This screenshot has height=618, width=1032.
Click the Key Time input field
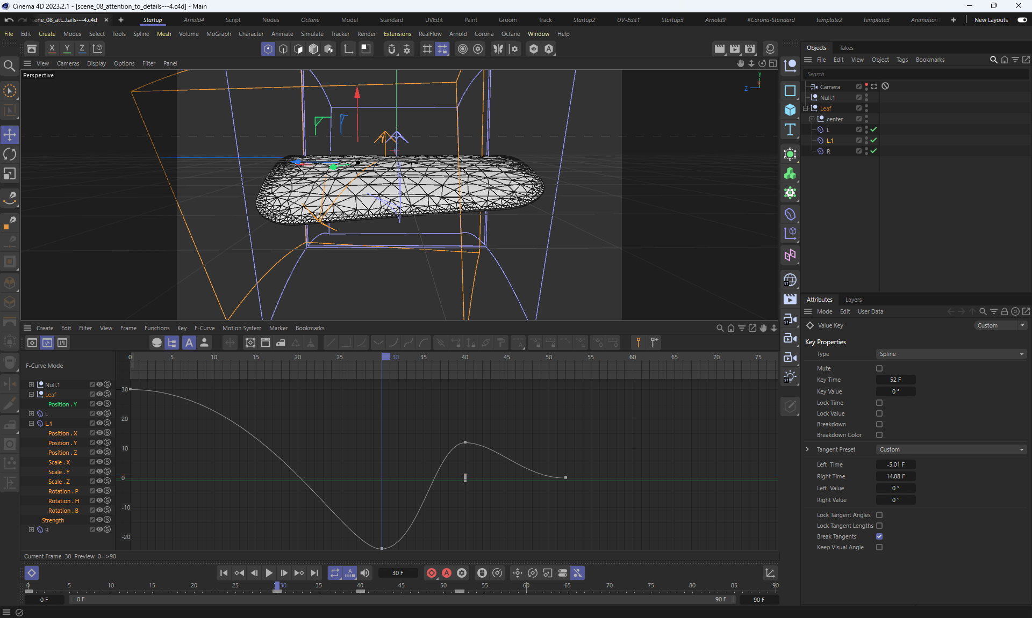click(x=895, y=380)
